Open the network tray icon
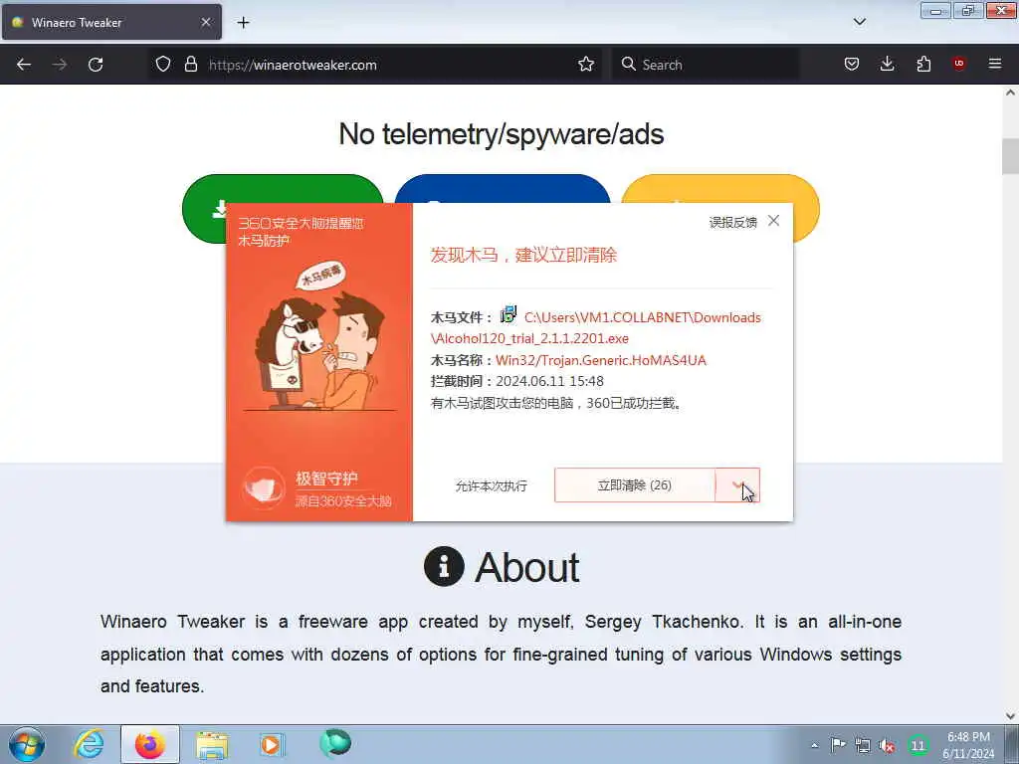Viewport: 1019px width, 764px height. pos(863,745)
